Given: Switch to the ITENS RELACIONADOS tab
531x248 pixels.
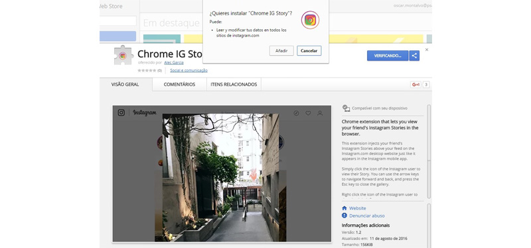Looking at the screenshot, I should click(x=234, y=85).
